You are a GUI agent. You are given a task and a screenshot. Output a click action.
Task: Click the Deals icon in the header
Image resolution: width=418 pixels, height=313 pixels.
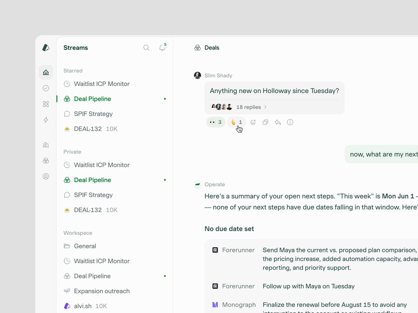198,48
